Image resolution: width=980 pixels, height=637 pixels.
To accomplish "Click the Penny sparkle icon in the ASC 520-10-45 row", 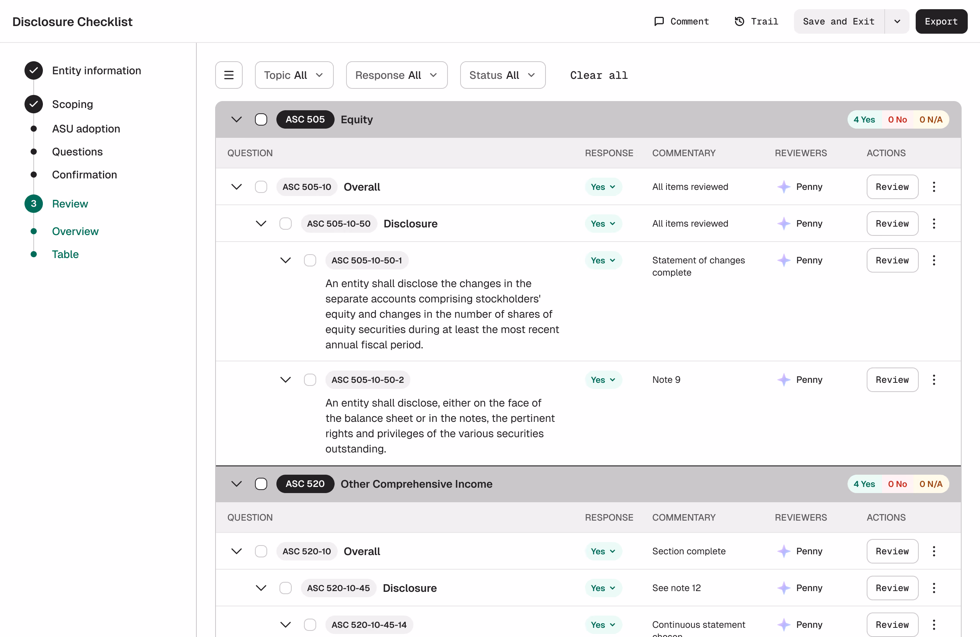I will [784, 588].
